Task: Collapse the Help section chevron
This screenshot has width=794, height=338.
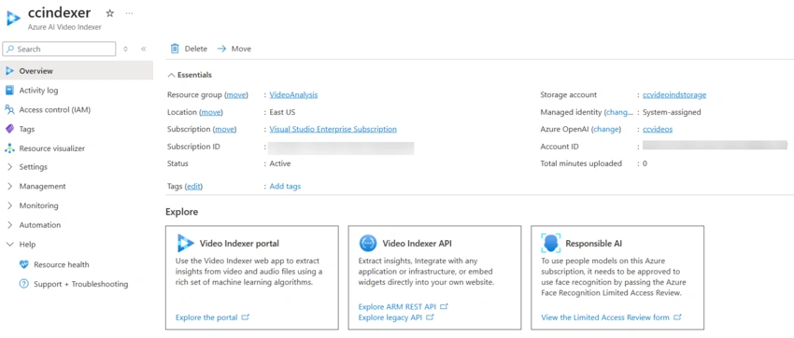Action: point(9,244)
